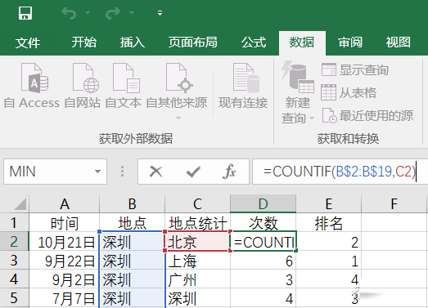Open Customize Quick Access Toolbar dropdown

160,13
